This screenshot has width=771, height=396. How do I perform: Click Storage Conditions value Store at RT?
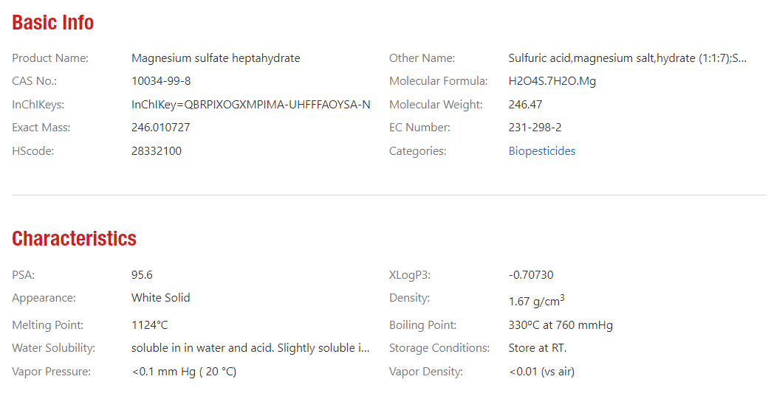[538, 348]
